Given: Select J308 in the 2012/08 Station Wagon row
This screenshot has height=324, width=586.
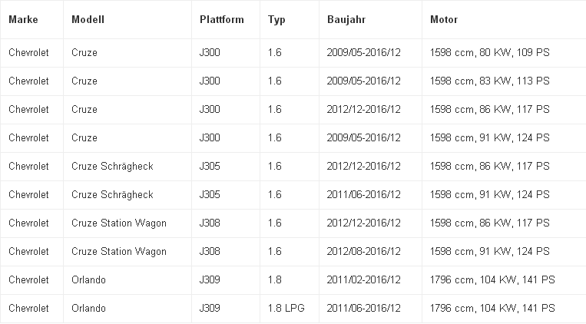Looking at the screenshot, I should (x=210, y=252).
